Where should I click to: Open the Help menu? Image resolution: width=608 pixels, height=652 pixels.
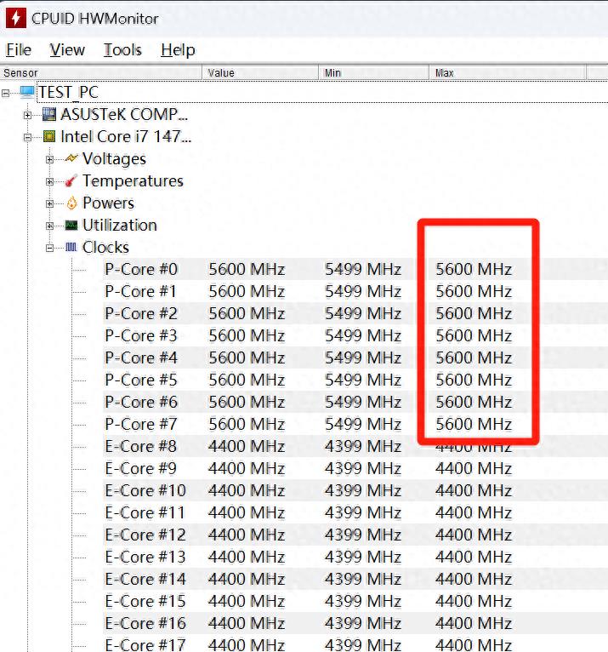click(178, 50)
